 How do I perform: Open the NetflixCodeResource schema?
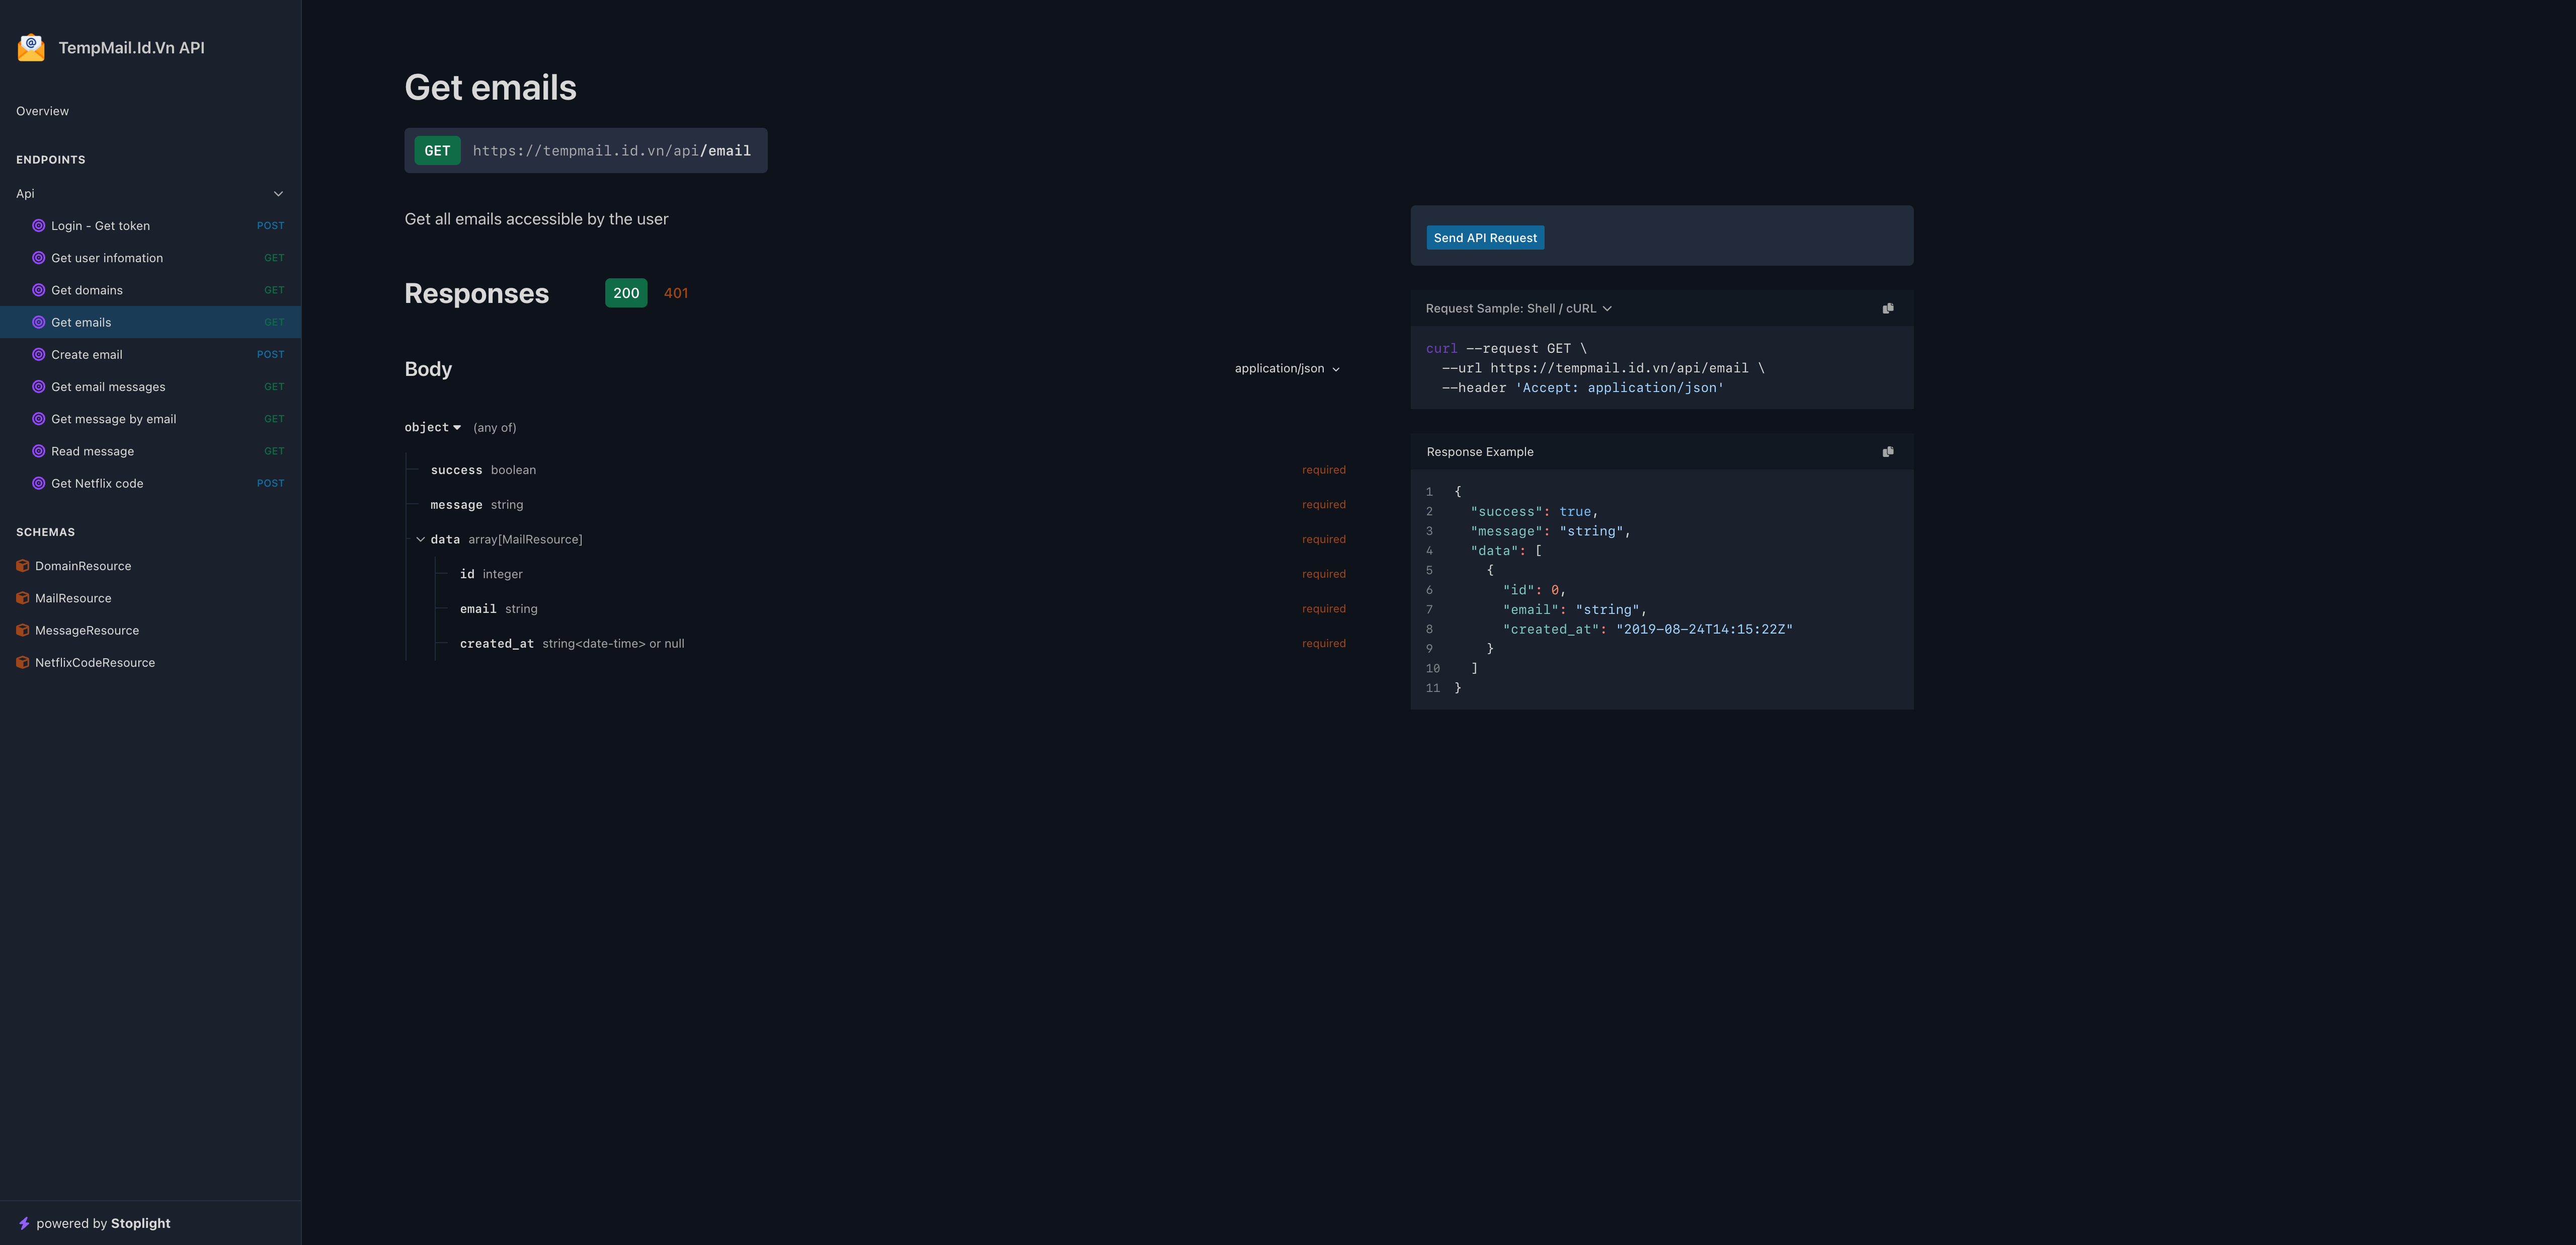150,662
